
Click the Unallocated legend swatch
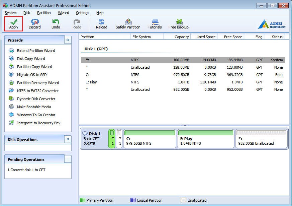tap(183, 200)
